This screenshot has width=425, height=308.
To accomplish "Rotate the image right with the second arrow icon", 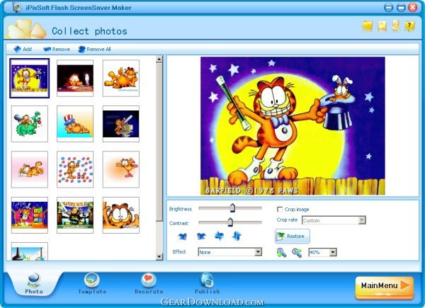I will (x=201, y=236).
